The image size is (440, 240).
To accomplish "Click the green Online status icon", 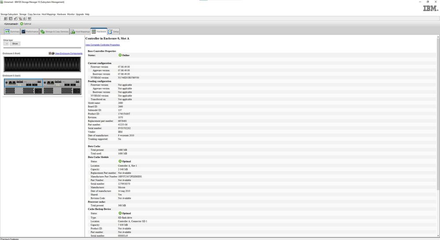I will tap(120, 55).
